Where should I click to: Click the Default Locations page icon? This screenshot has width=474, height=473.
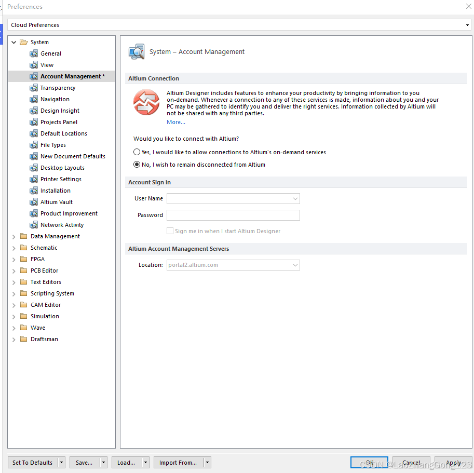pyautogui.click(x=34, y=133)
